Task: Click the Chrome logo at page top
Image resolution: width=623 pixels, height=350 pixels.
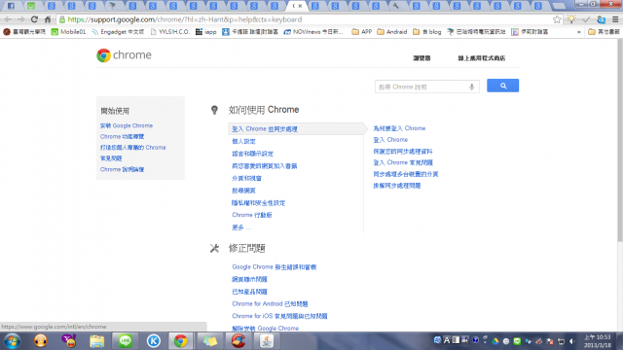Action: [x=124, y=55]
